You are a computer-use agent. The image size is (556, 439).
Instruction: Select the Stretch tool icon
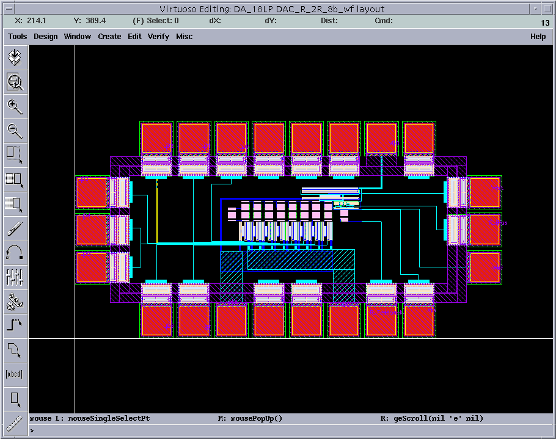pyautogui.click(x=15, y=154)
